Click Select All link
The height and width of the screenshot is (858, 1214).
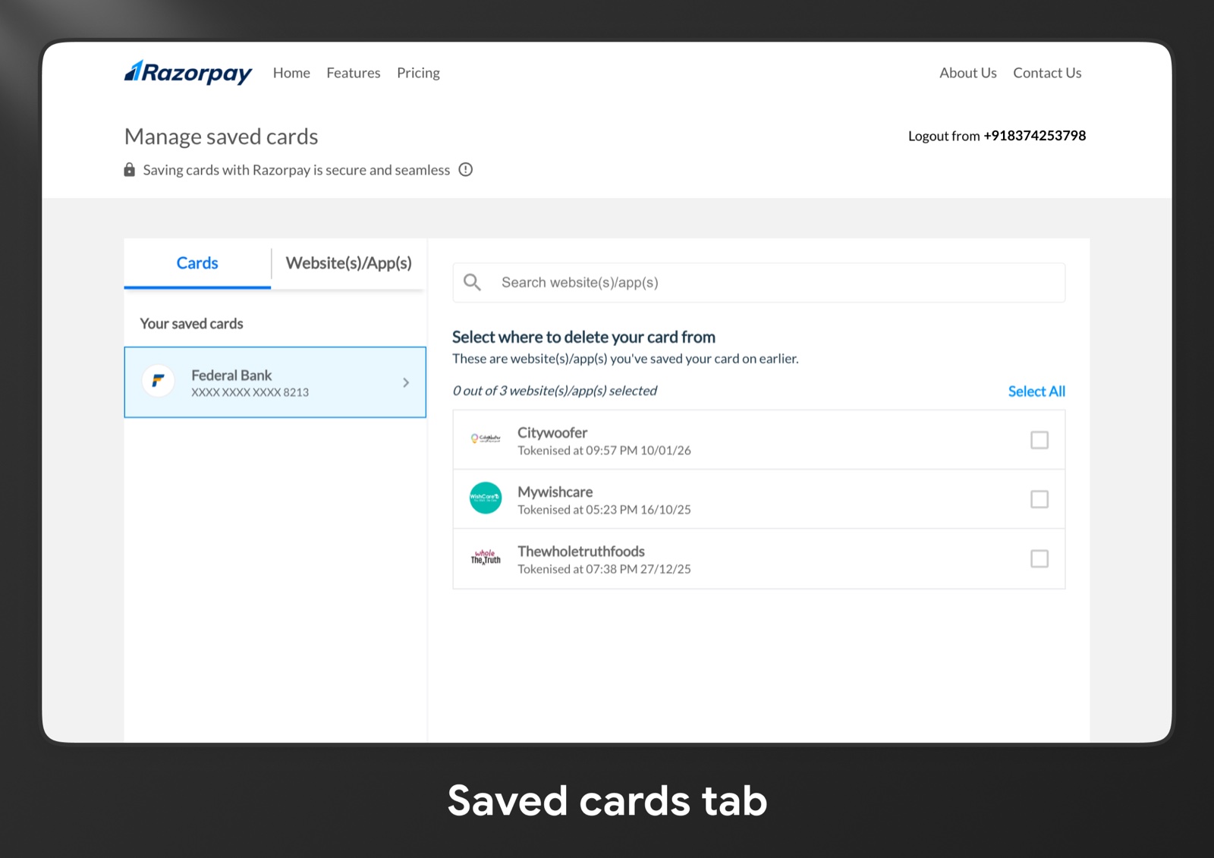point(1036,391)
